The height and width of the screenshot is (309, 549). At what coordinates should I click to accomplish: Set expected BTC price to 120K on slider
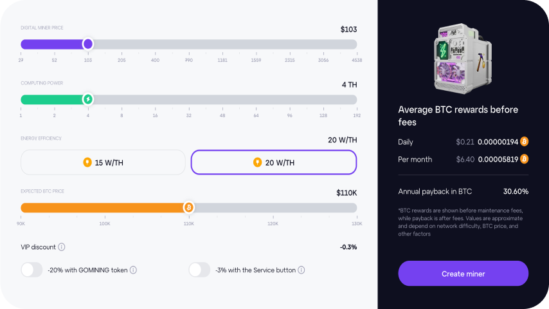point(273,208)
